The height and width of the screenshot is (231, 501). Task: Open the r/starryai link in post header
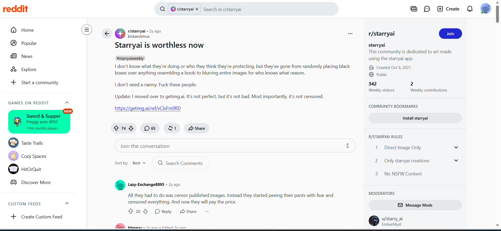pyautogui.click(x=136, y=31)
